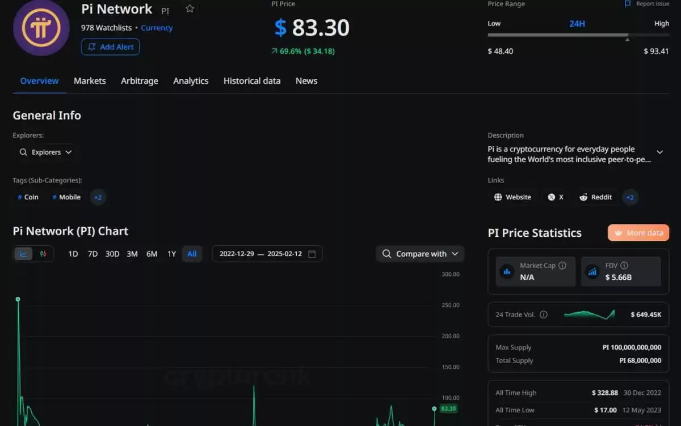Image resolution: width=681 pixels, height=426 pixels.
Task: Click the Add Alert button
Action: (110, 47)
